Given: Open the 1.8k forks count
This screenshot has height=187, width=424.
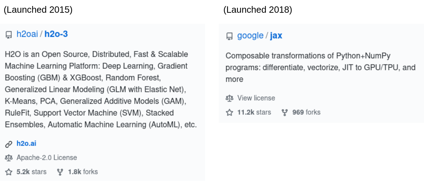Looking at the screenshot, I should [x=83, y=172].
